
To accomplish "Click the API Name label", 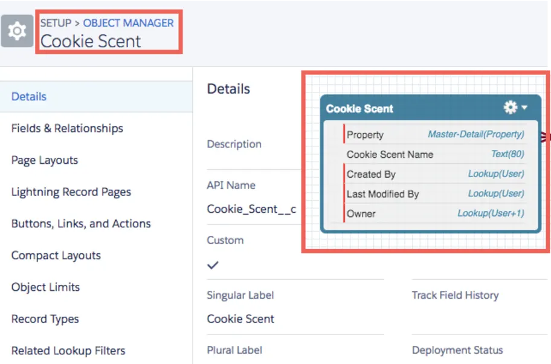I will coord(231,185).
